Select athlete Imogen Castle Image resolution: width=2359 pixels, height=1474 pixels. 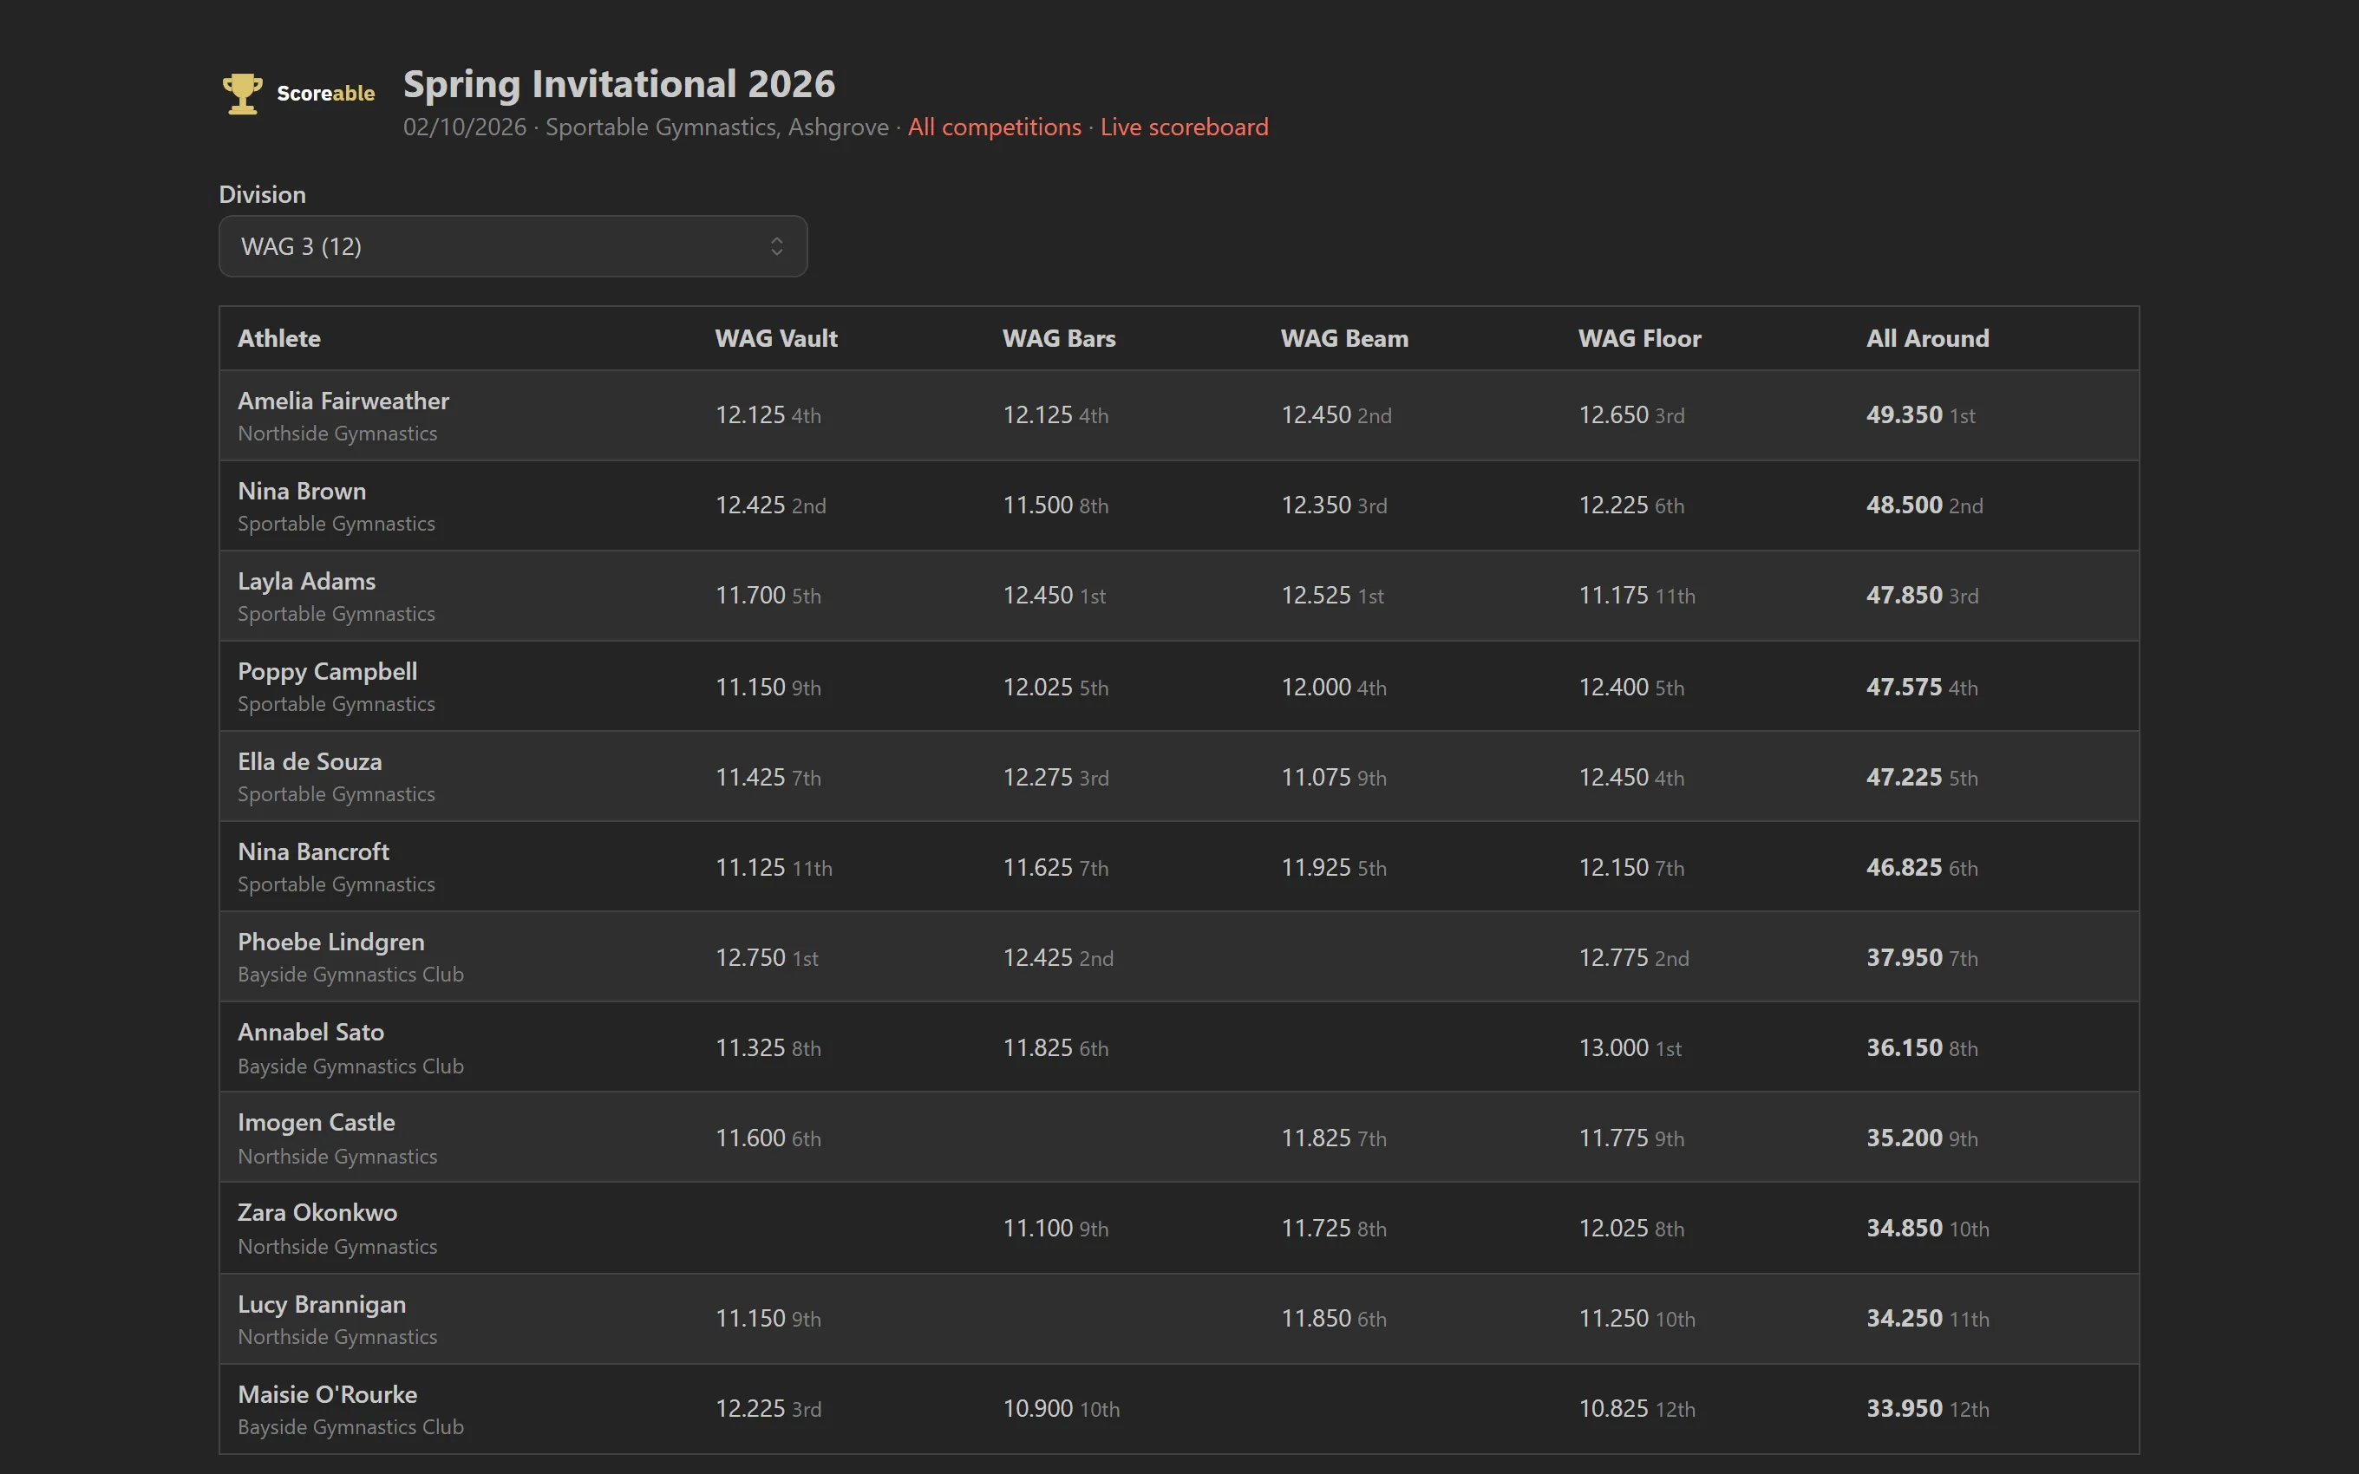tap(316, 1123)
